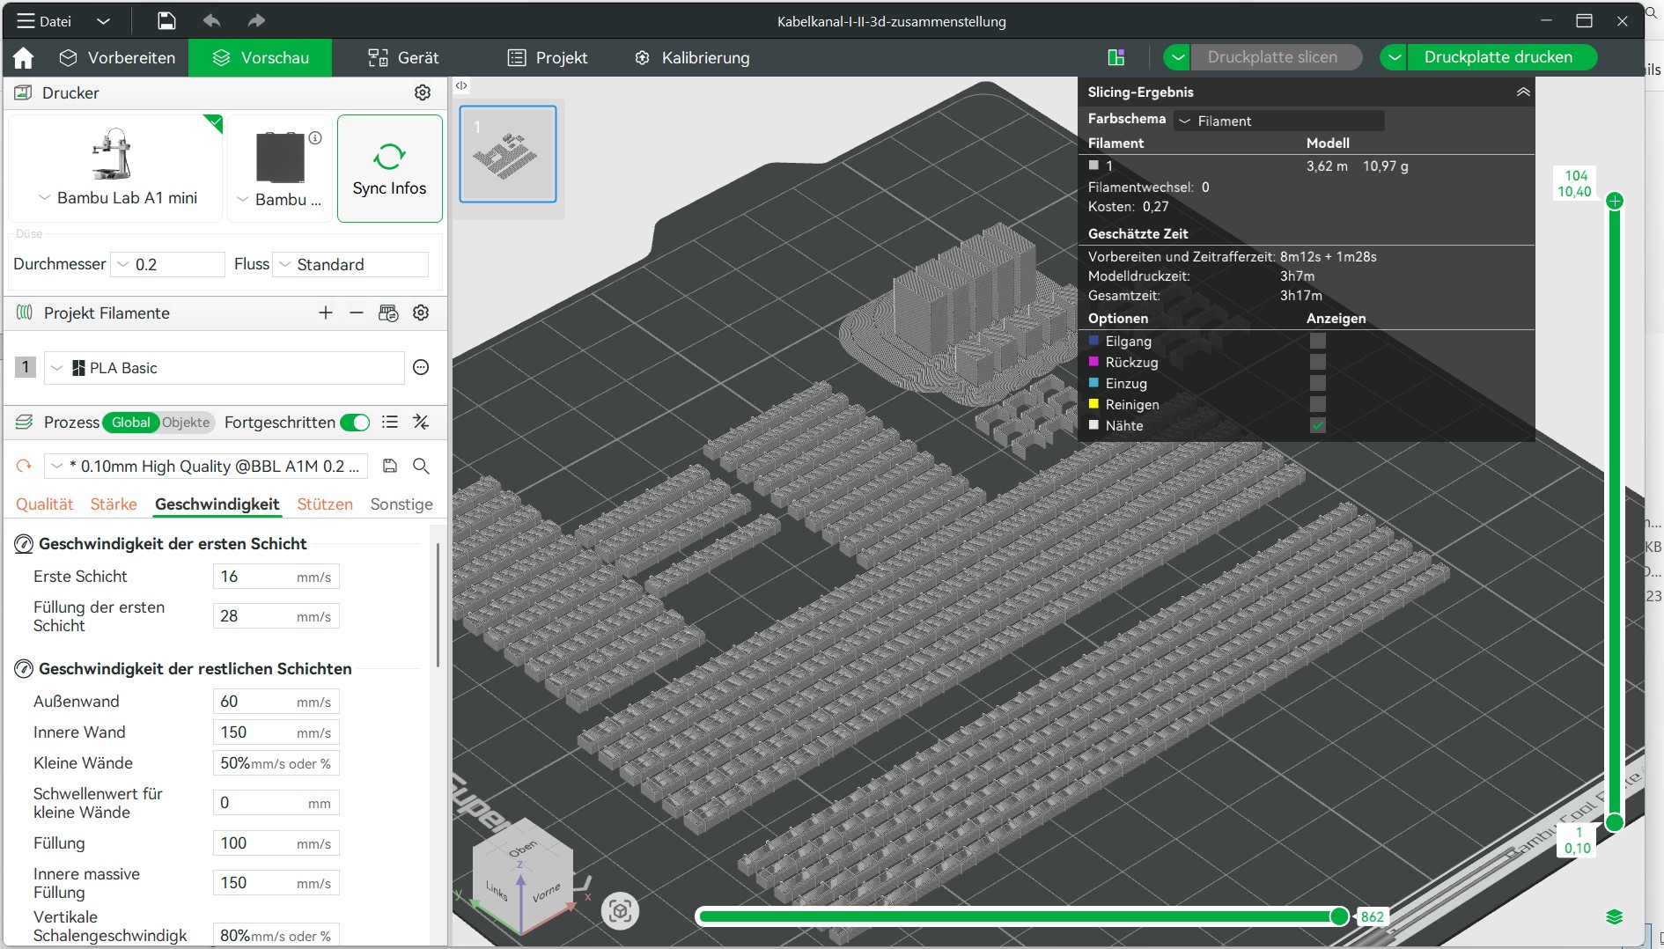This screenshot has width=1664, height=949.
Task: Click the home icon in the top bar
Action: tap(24, 58)
